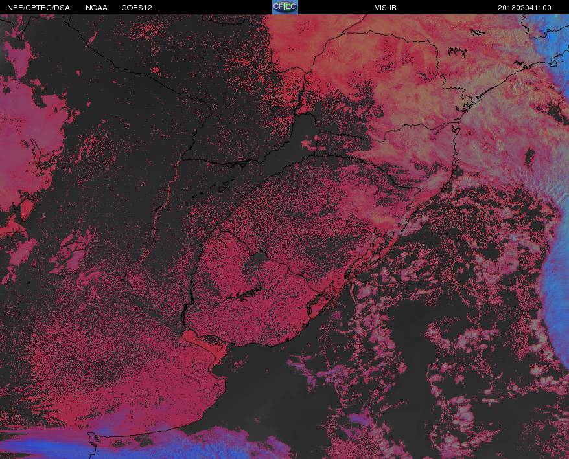The height and width of the screenshot is (459, 569).
Task: Click the 201302041100 timestamp
Action: click(x=524, y=8)
